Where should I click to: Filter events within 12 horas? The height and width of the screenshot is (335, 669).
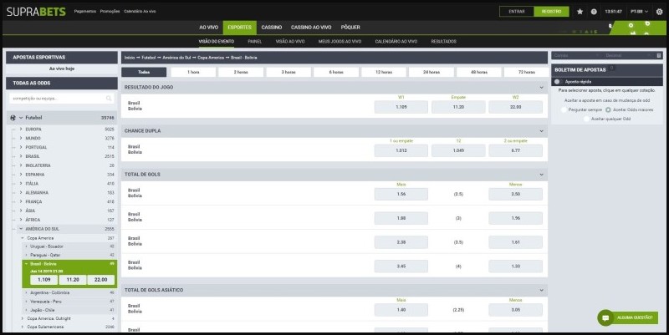pyautogui.click(x=384, y=73)
